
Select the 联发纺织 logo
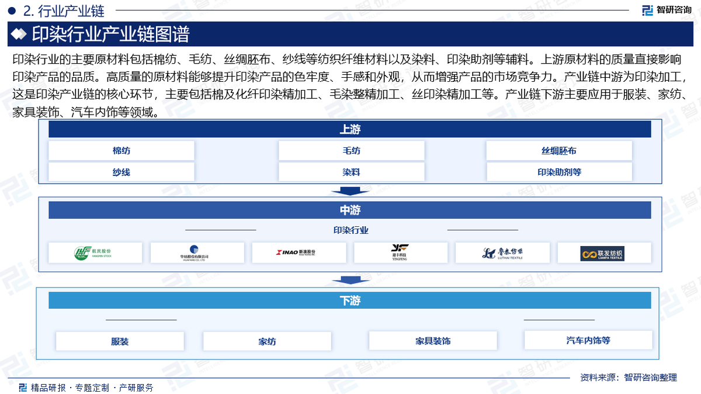tap(603, 253)
